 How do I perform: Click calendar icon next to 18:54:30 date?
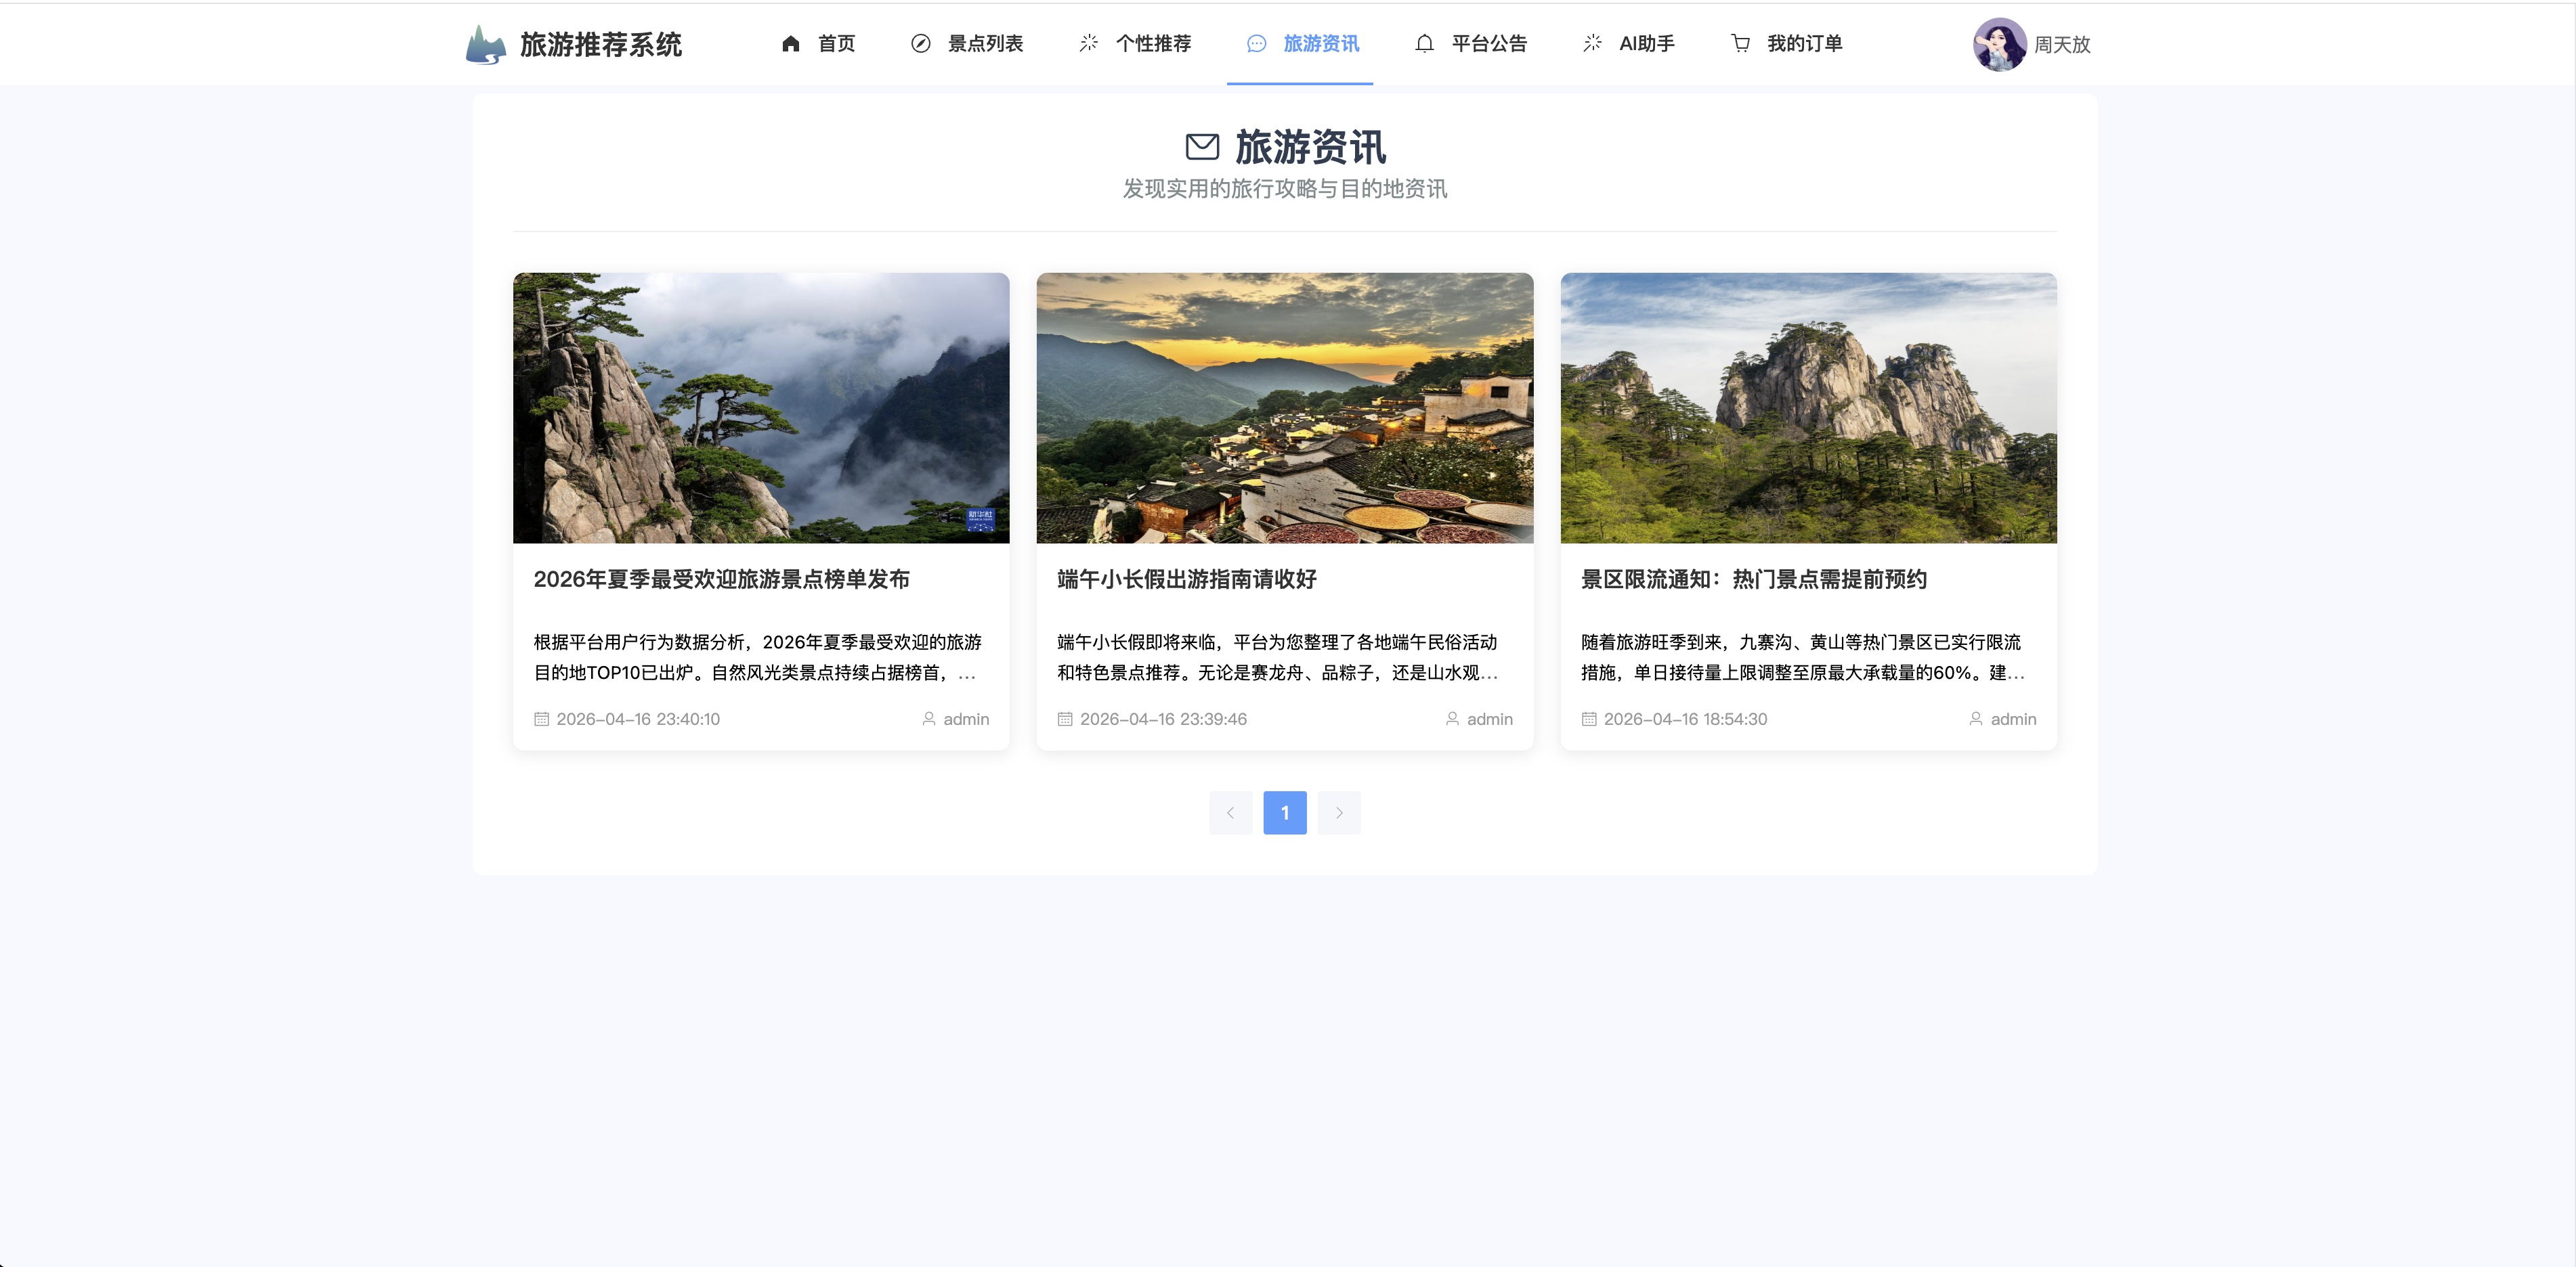pyautogui.click(x=1589, y=718)
